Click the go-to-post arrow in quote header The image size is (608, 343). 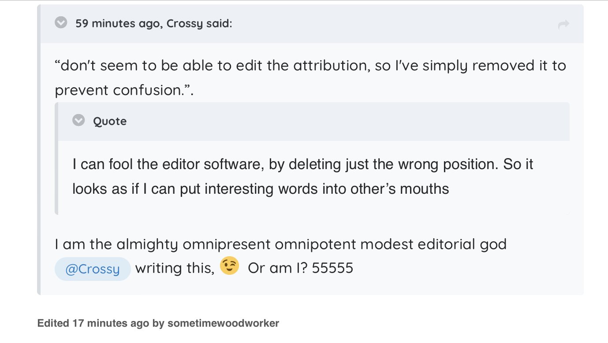pos(563,25)
